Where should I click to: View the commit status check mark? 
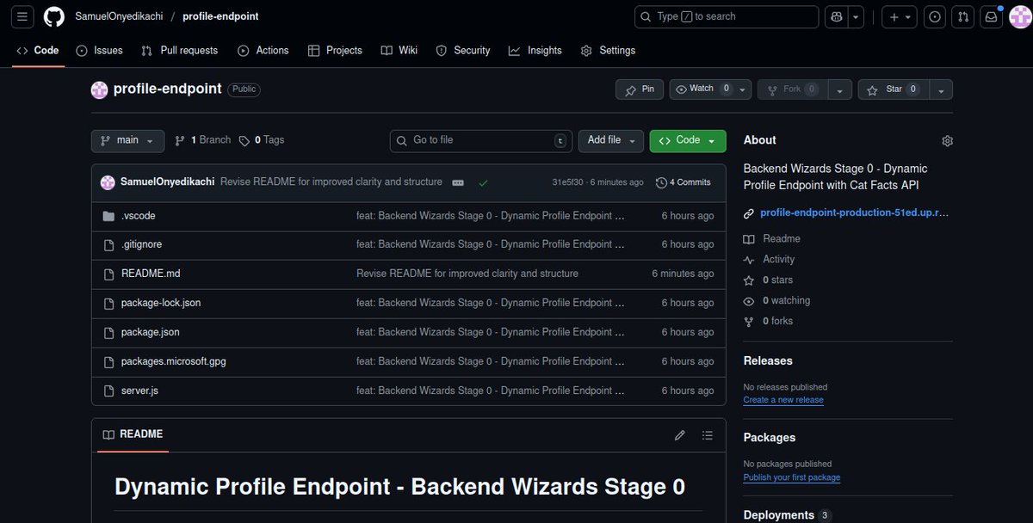(483, 182)
